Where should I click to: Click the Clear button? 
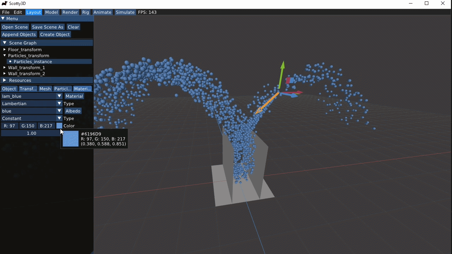pos(73,27)
